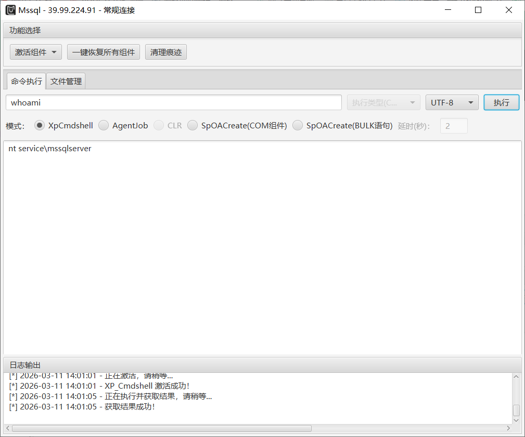Screen dimensions: 525x437
Task: Switch to the 文件管理 file management tab
Action: click(x=66, y=81)
